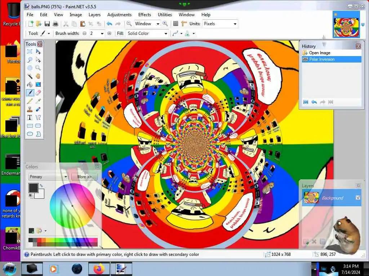Select the Ellipse shape tool
This screenshot has width=369, height=276.
[x=30, y=134]
